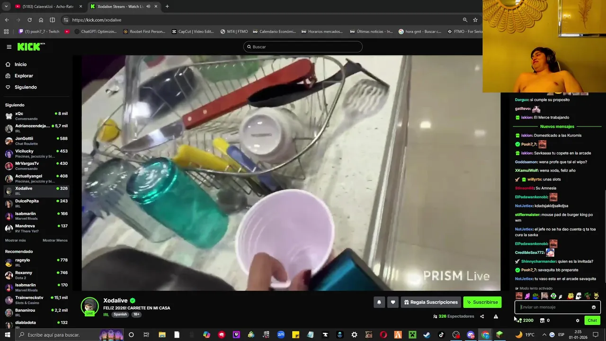The height and width of the screenshot is (341, 606).
Task: Open Vicilucky channel in sidebar
Action: [x=36, y=153]
